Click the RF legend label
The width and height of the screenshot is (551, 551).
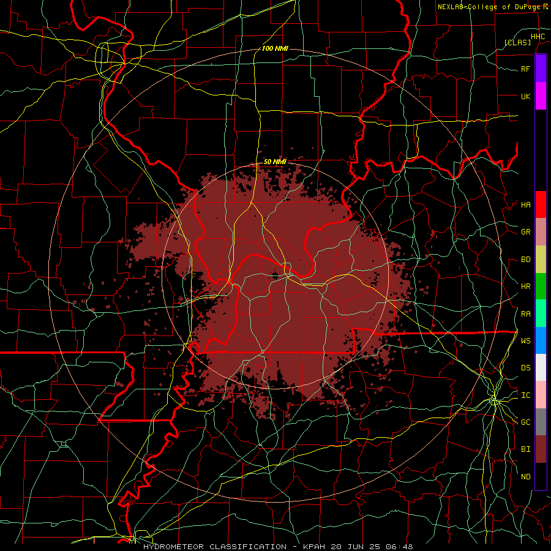point(526,69)
